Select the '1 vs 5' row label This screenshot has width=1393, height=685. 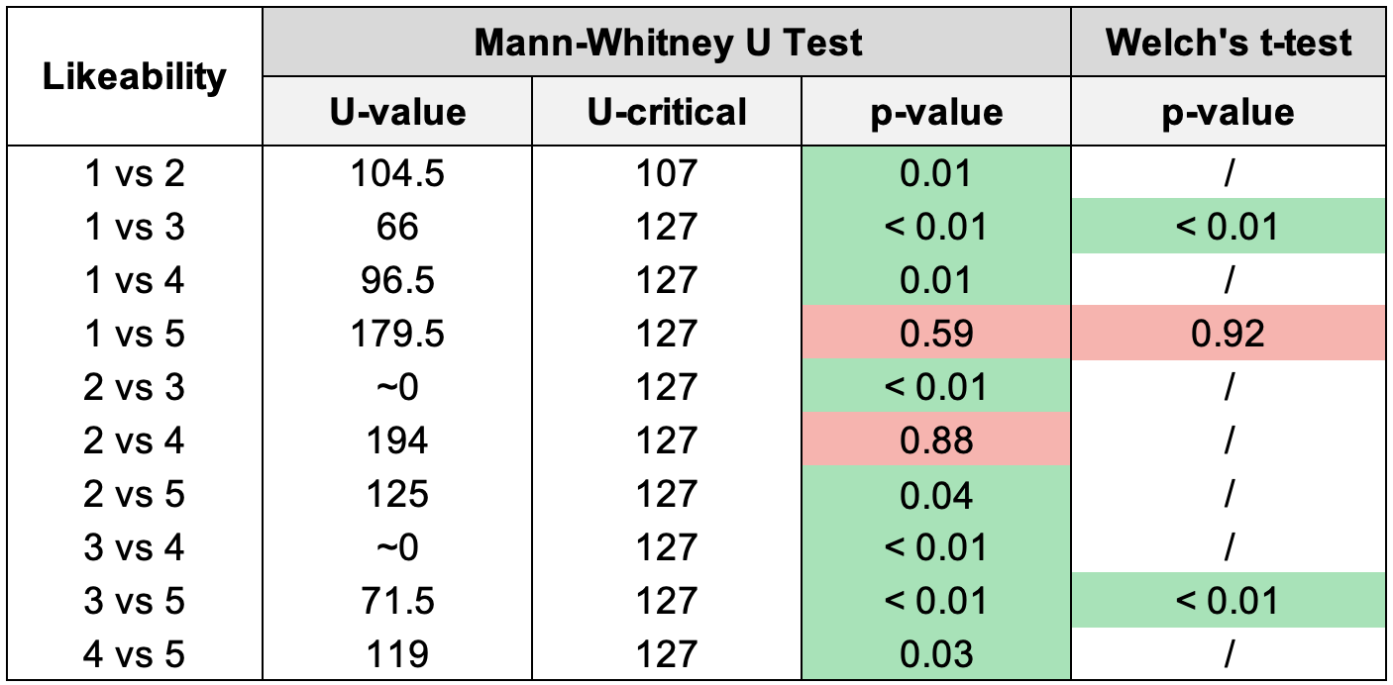[x=135, y=334]
